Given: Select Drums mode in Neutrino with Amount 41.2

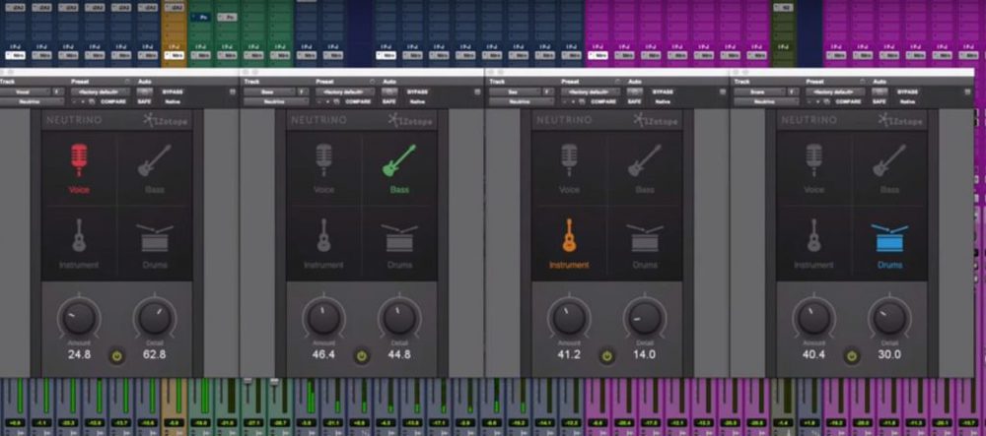Looking at the screenshot, I should coord(645,245).
